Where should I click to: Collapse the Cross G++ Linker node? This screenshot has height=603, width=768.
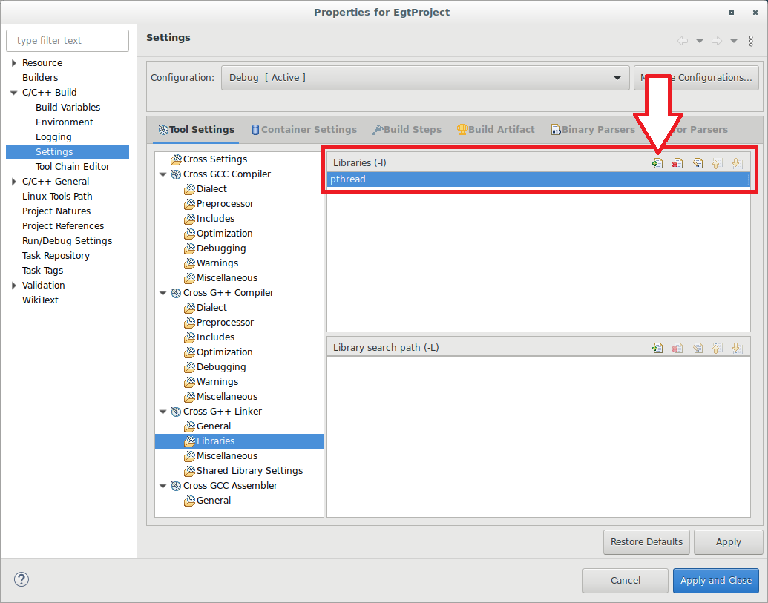(x=163, y=412)
